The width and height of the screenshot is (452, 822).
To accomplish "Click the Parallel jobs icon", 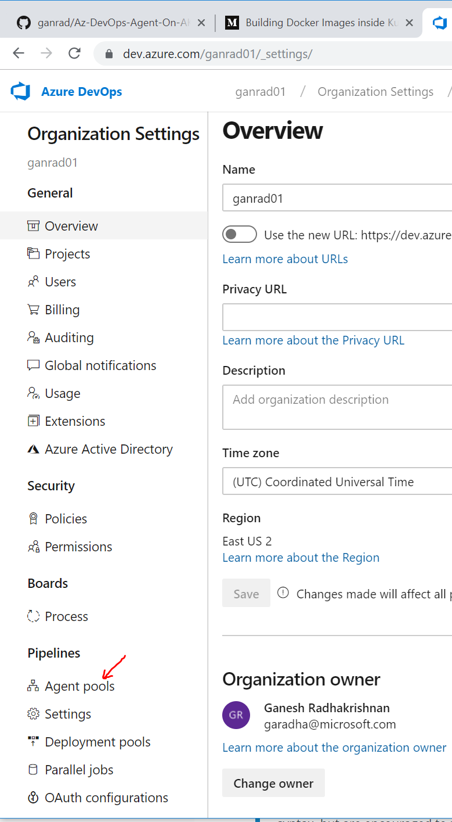I will point(34,770).
